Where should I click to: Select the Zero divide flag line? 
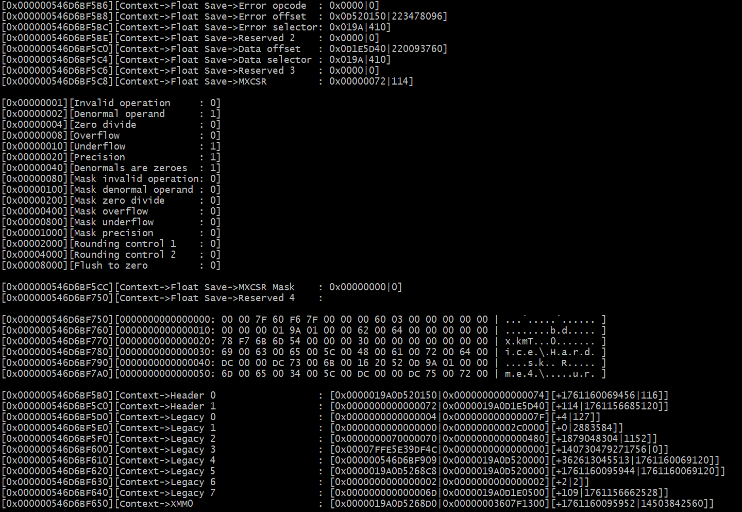[111, 125]
